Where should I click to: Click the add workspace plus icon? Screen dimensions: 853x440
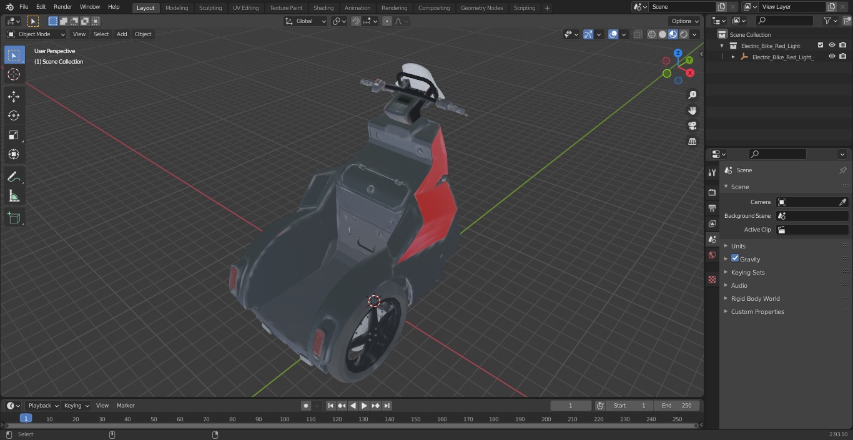coord(547,8)
